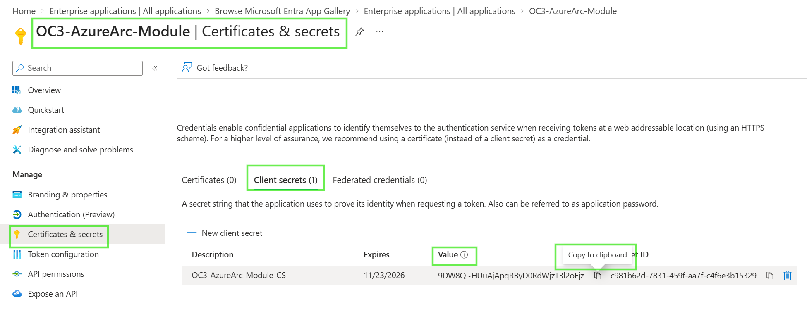Open the Federated credentials (0) tab
Image resolution: width=807 pixels, height=309 pixels.
(380, 180)
